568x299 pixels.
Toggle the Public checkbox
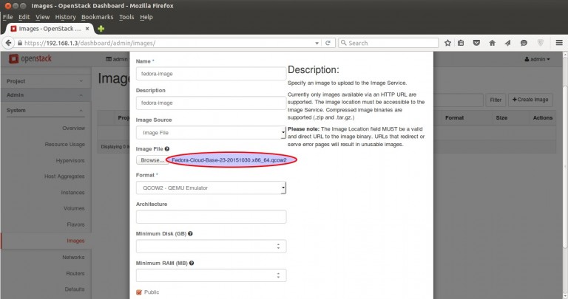pos(139,292)
